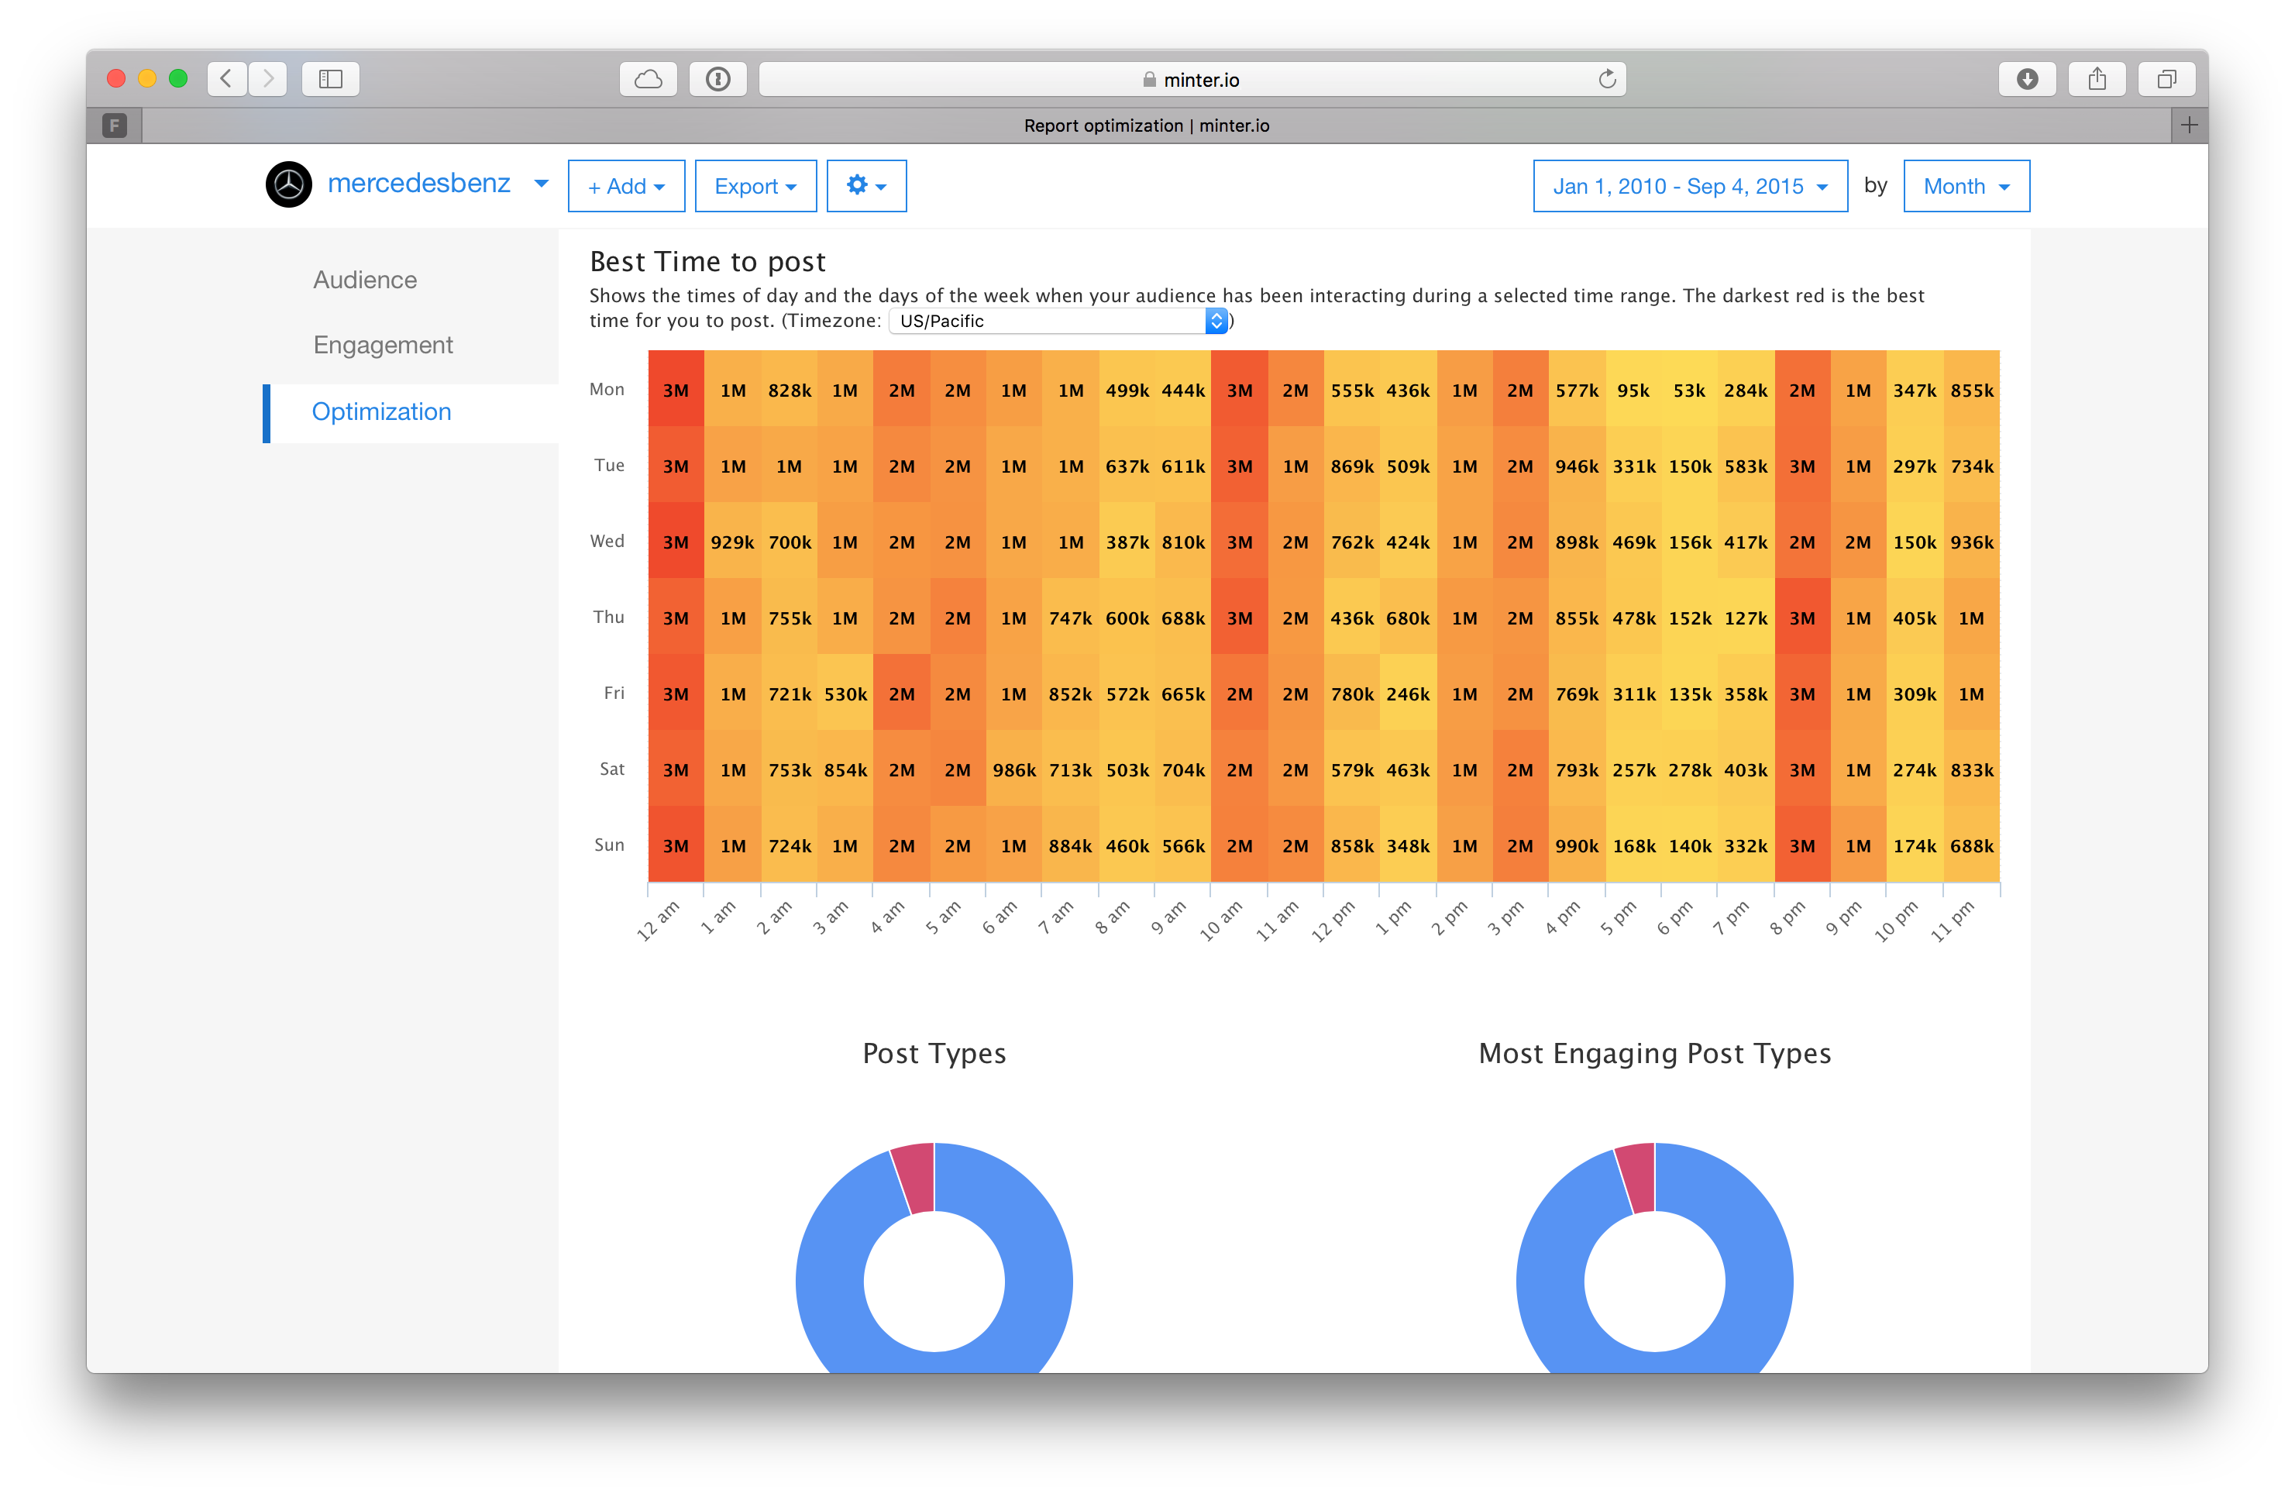
Task: Open the date range Jan 1 2010 dropdown
Action: tap(1683, 186)
